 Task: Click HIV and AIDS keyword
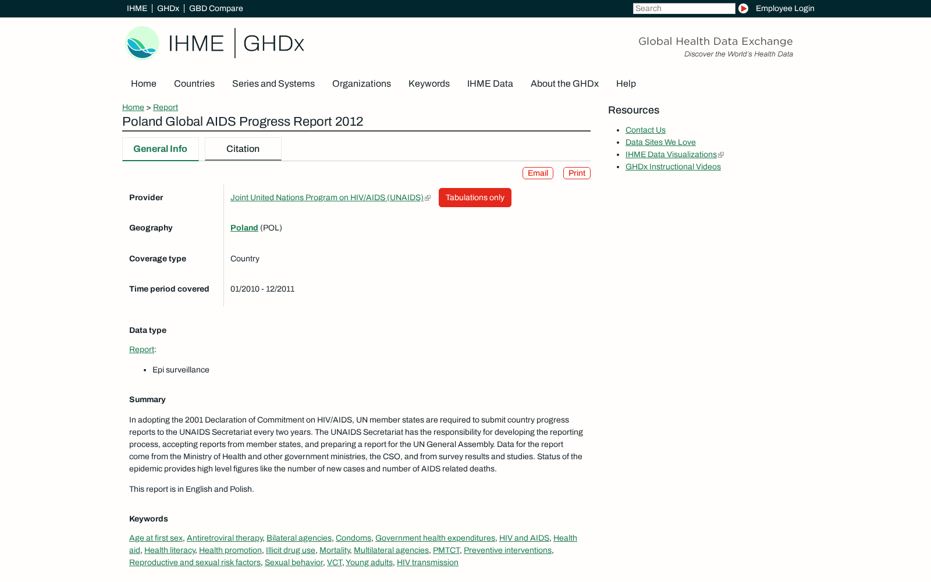click(524, 538)
